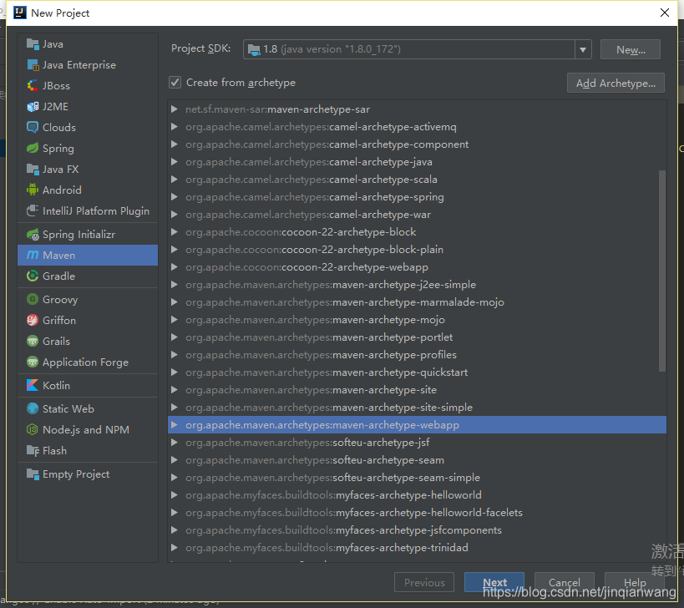Click the Java project type icon
Screen dimensions: 684x608
[33, 44]
